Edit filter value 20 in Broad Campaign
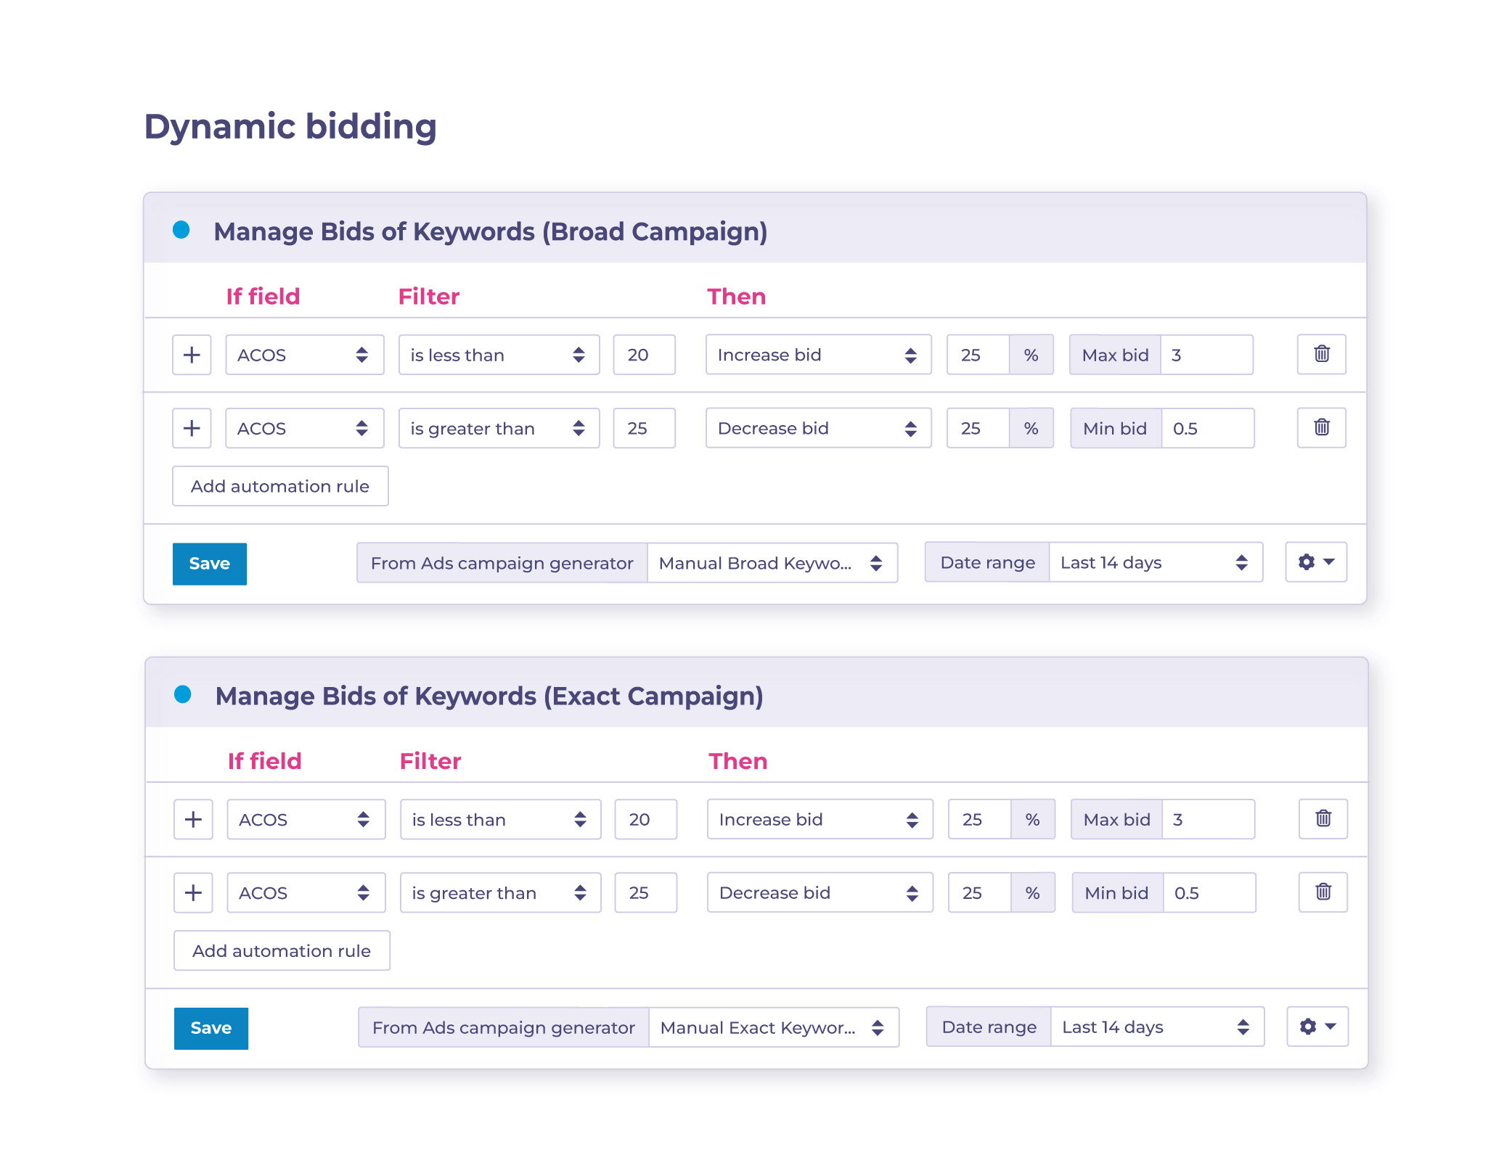Image resolution: width=1512 pixels, height=1176 pixels. (x=644, y=355)
